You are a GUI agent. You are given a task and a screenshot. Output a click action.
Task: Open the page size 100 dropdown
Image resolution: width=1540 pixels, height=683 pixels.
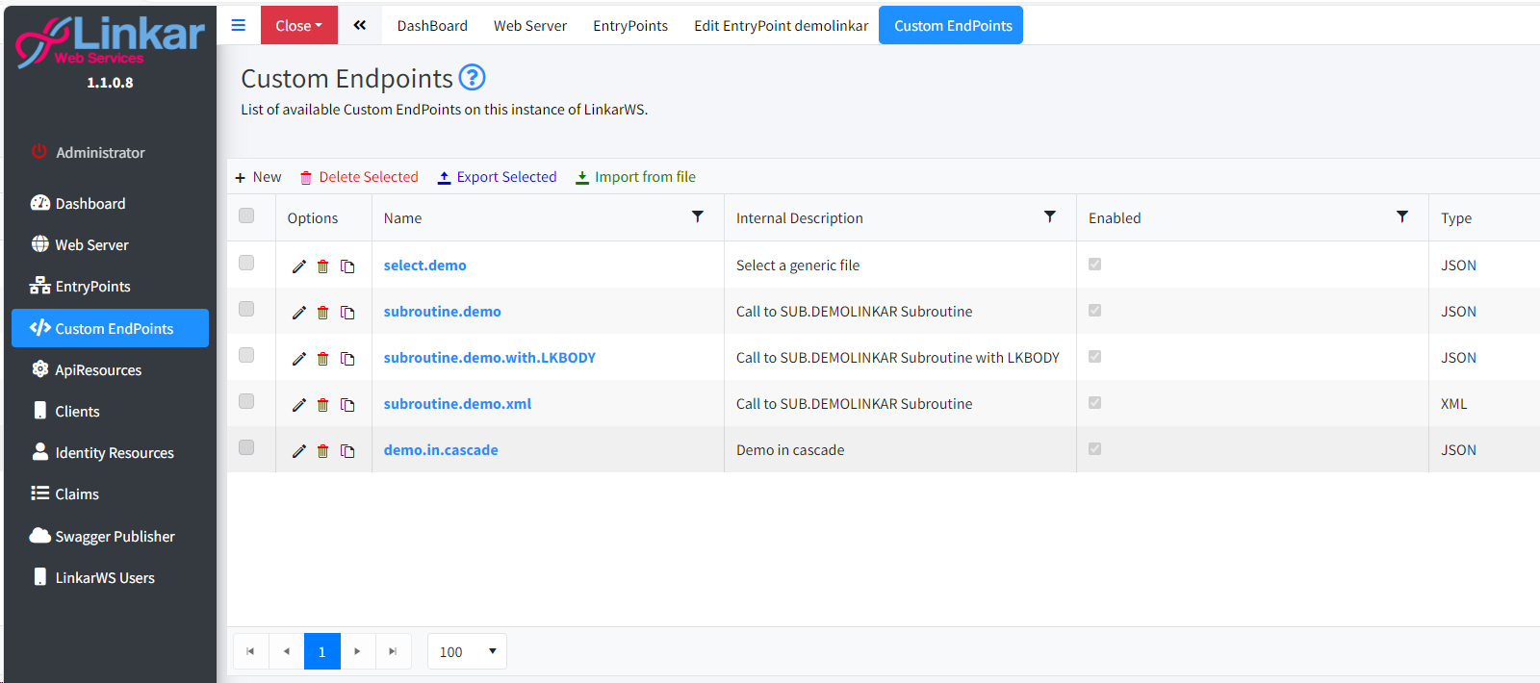467,651
